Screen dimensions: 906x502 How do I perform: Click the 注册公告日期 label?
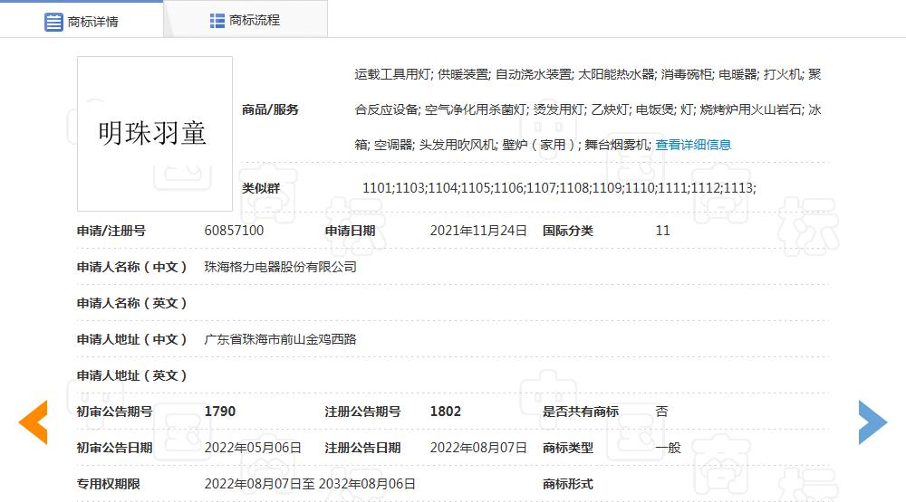[363, 448]
